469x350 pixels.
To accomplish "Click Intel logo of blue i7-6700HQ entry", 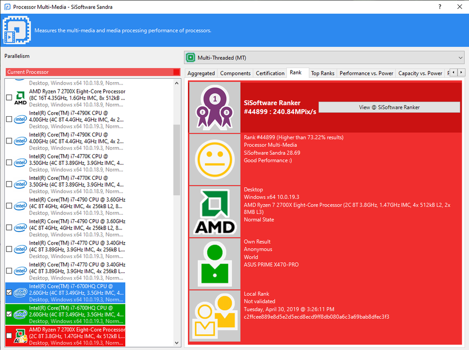I will click(x=20, y=293).
